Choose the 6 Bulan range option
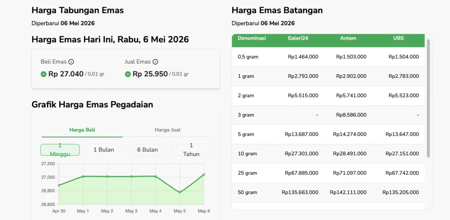Screen dimensions: 450x220 (147, 150)
